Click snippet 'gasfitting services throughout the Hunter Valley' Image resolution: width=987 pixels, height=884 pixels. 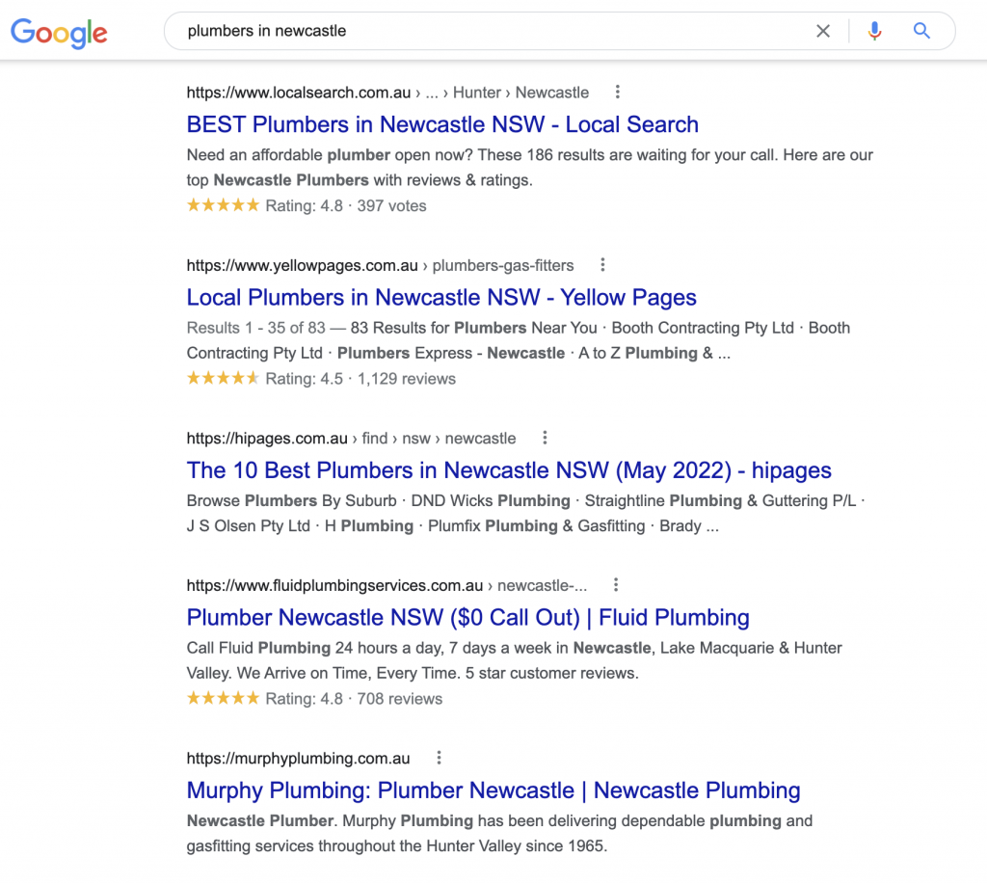click(x=354, y=845)
